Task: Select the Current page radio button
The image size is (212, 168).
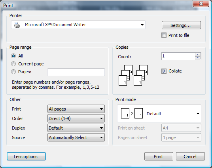Action: pyautogui.click(x=13, y=64)
